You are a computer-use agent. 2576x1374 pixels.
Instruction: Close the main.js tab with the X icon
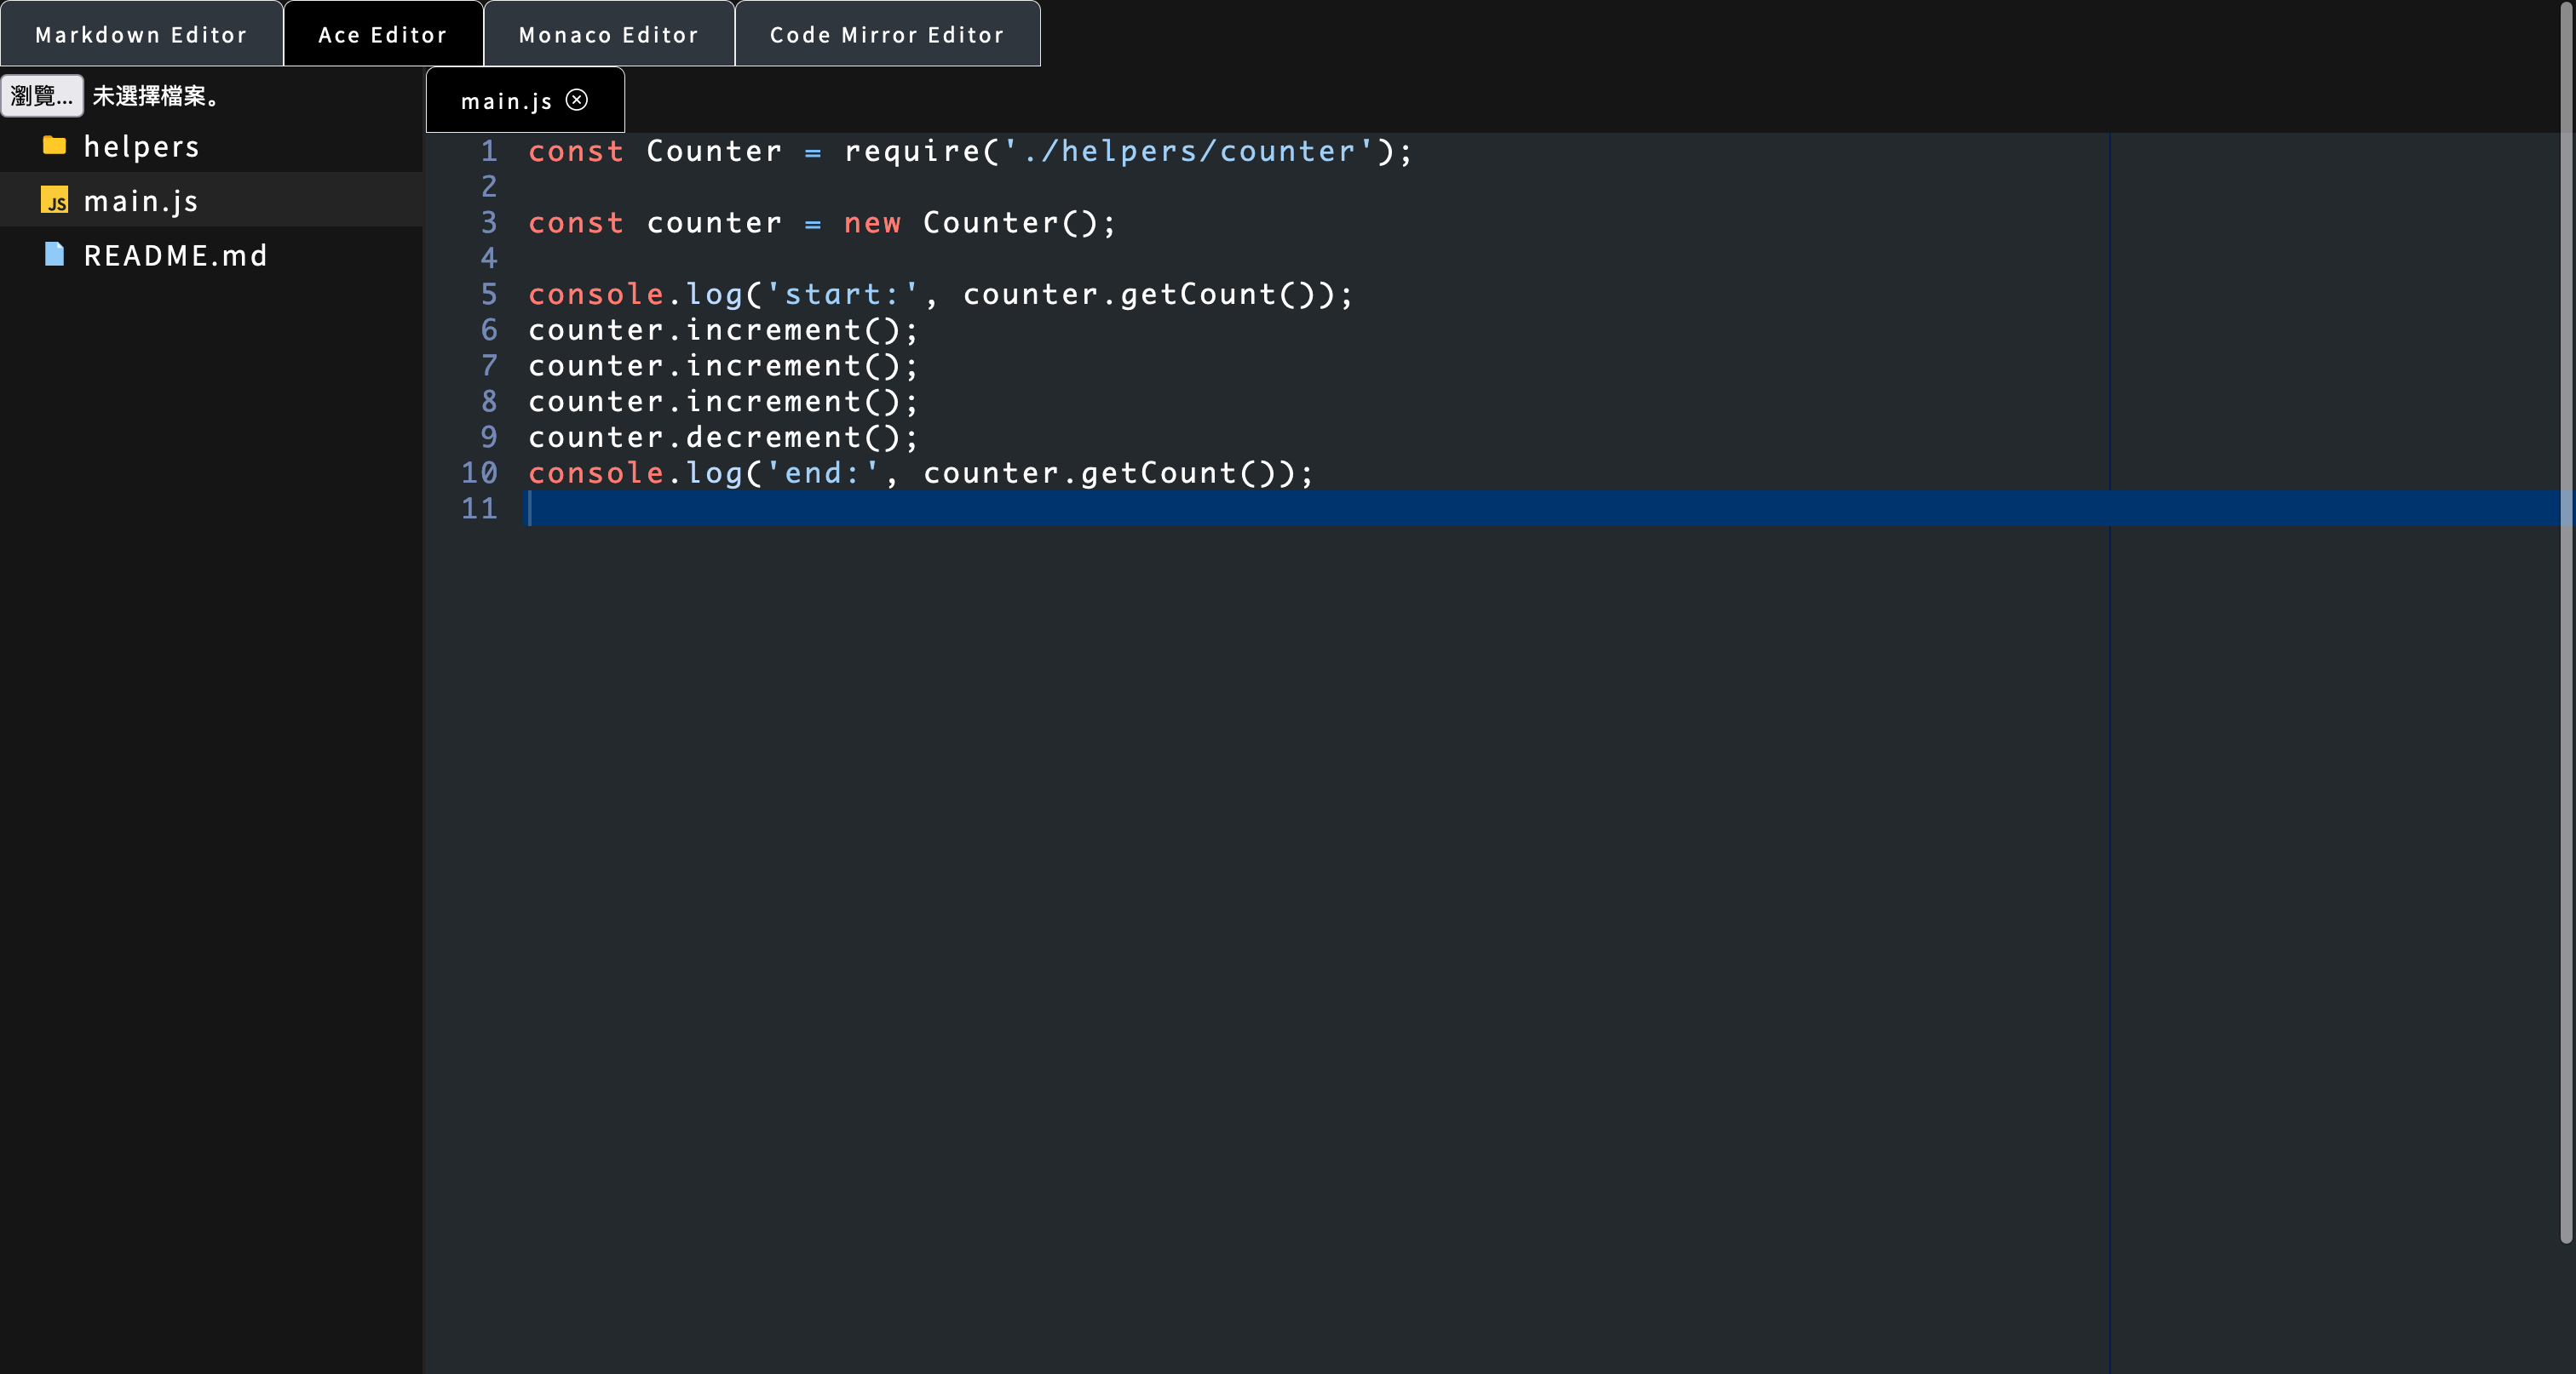(577, 100)
